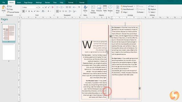Image resolution: width=182 pixels, height=102 pixels.
Task: Click Find in Editing group
Action: coord(151,6)
